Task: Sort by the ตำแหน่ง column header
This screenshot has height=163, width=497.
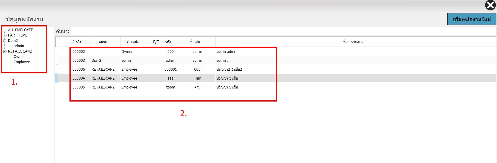Action: pyautogui.click(x=135, y=42)
